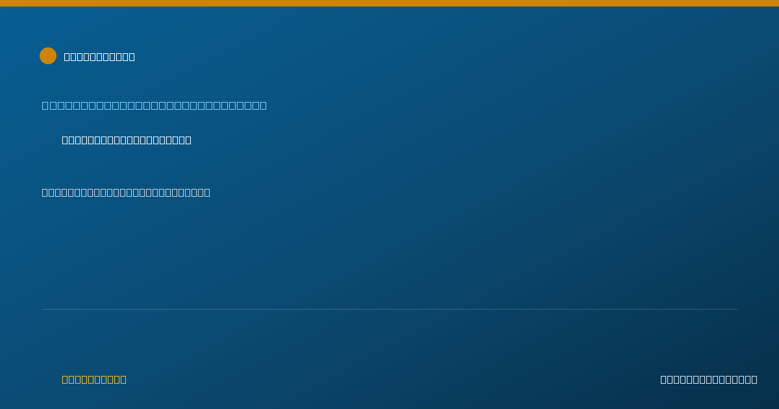
Task: Click the orange circle logo icon
Action: (48, 56)
